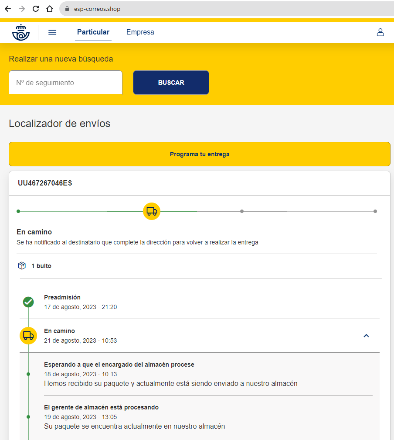Select the 1 bulto label
This screenshot has width=394, height=440.
pyautogui.click(x=41, y=266)
